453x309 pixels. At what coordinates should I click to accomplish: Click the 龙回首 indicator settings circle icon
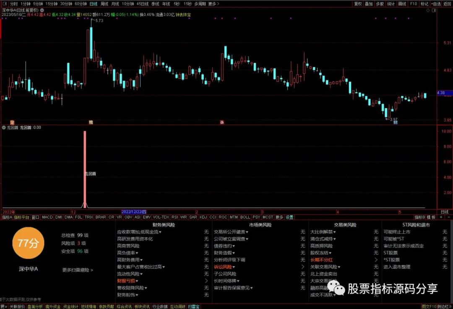(4, 127)
